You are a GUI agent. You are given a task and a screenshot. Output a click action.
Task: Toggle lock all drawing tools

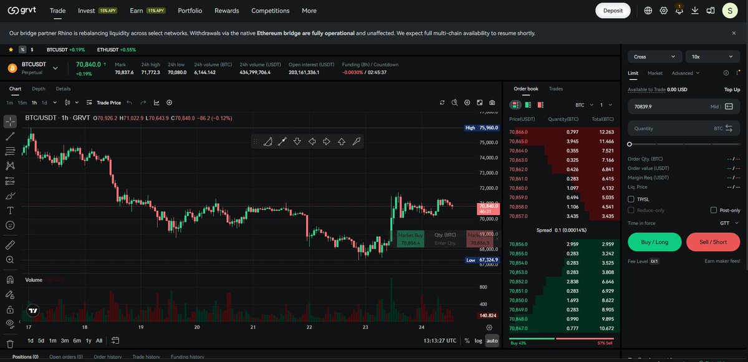click(x=10, y=309)
